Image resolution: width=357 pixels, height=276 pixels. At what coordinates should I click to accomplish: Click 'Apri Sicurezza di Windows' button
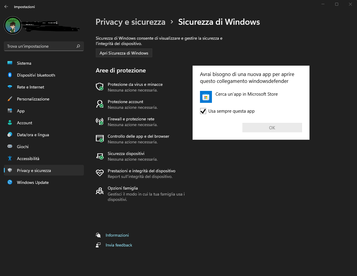(124, 53)
